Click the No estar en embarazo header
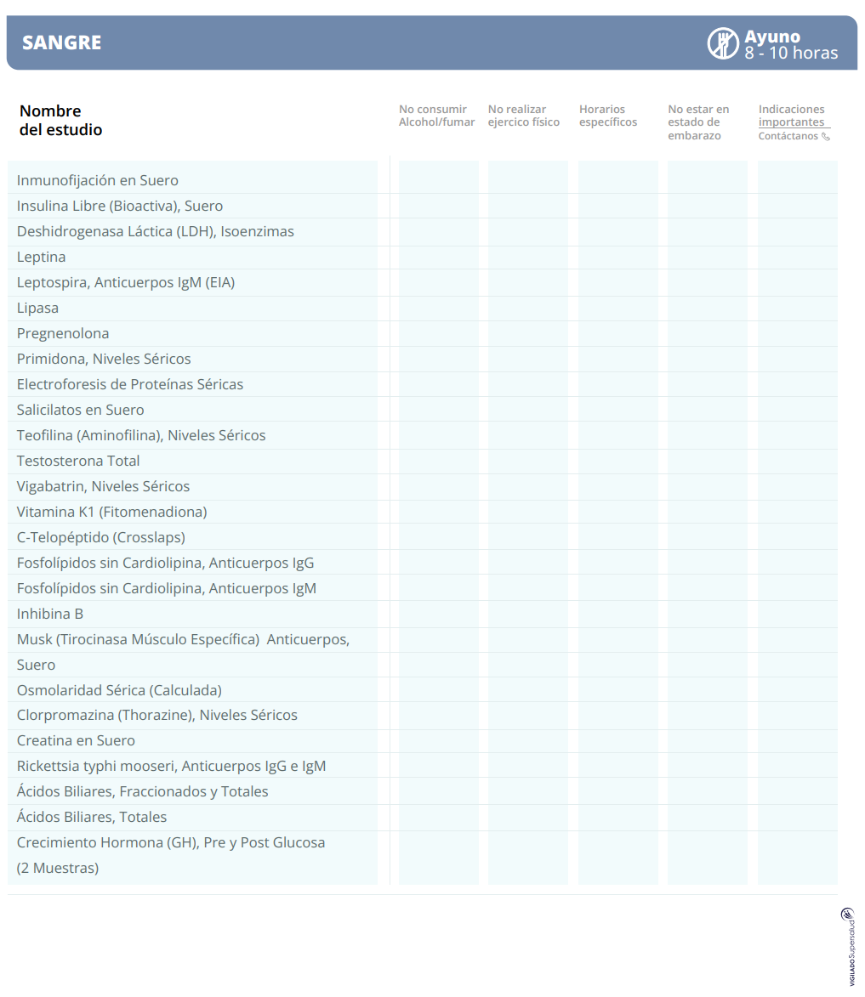 698,122
